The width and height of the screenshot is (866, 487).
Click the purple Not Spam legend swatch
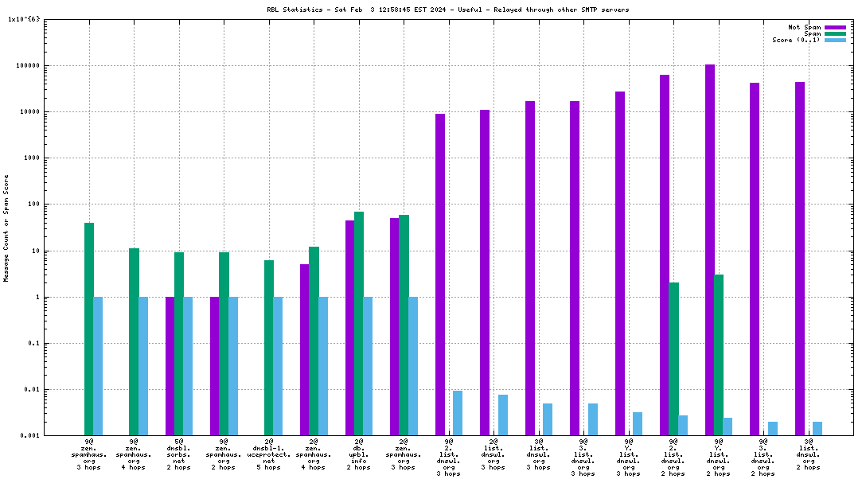(x=835, y=27)
